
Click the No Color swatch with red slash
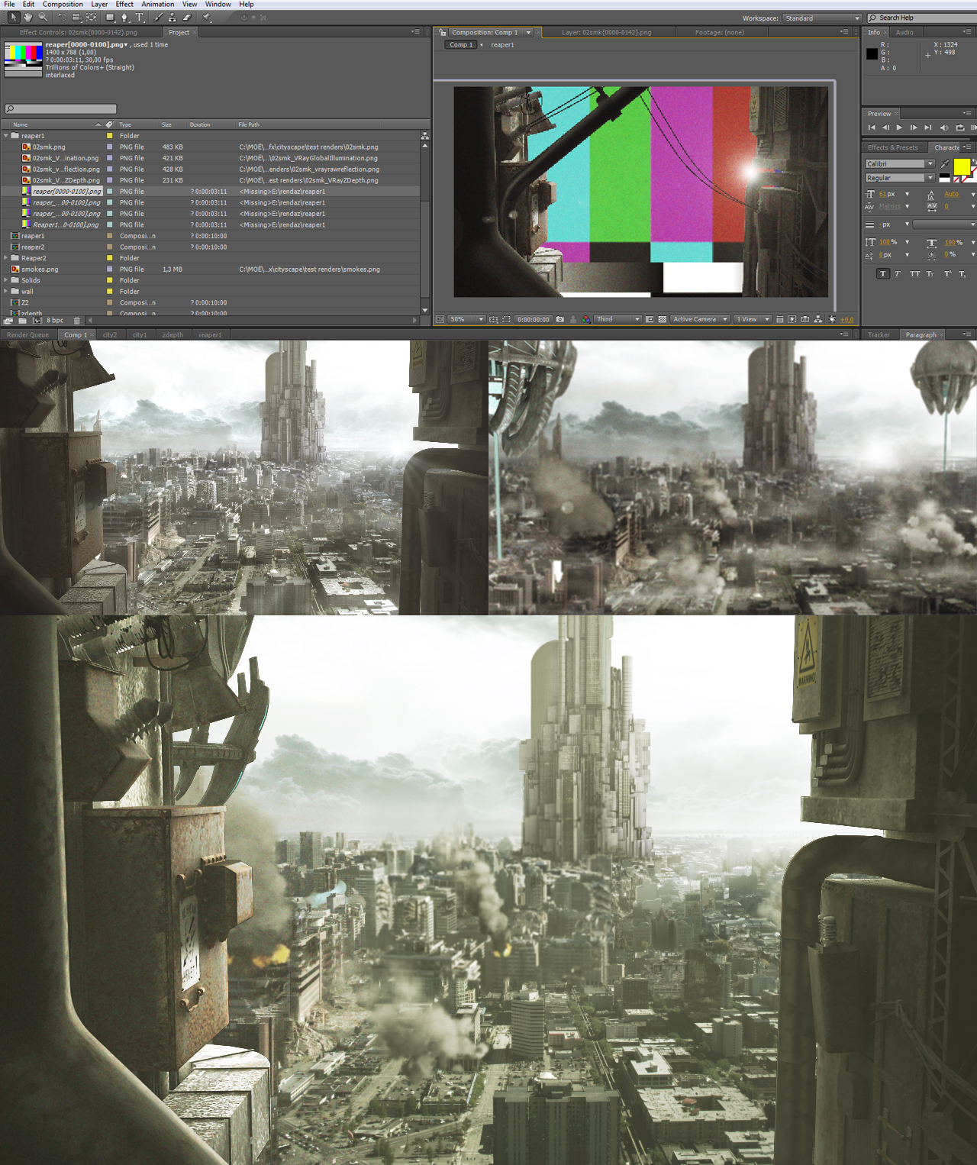pos(957,179)
